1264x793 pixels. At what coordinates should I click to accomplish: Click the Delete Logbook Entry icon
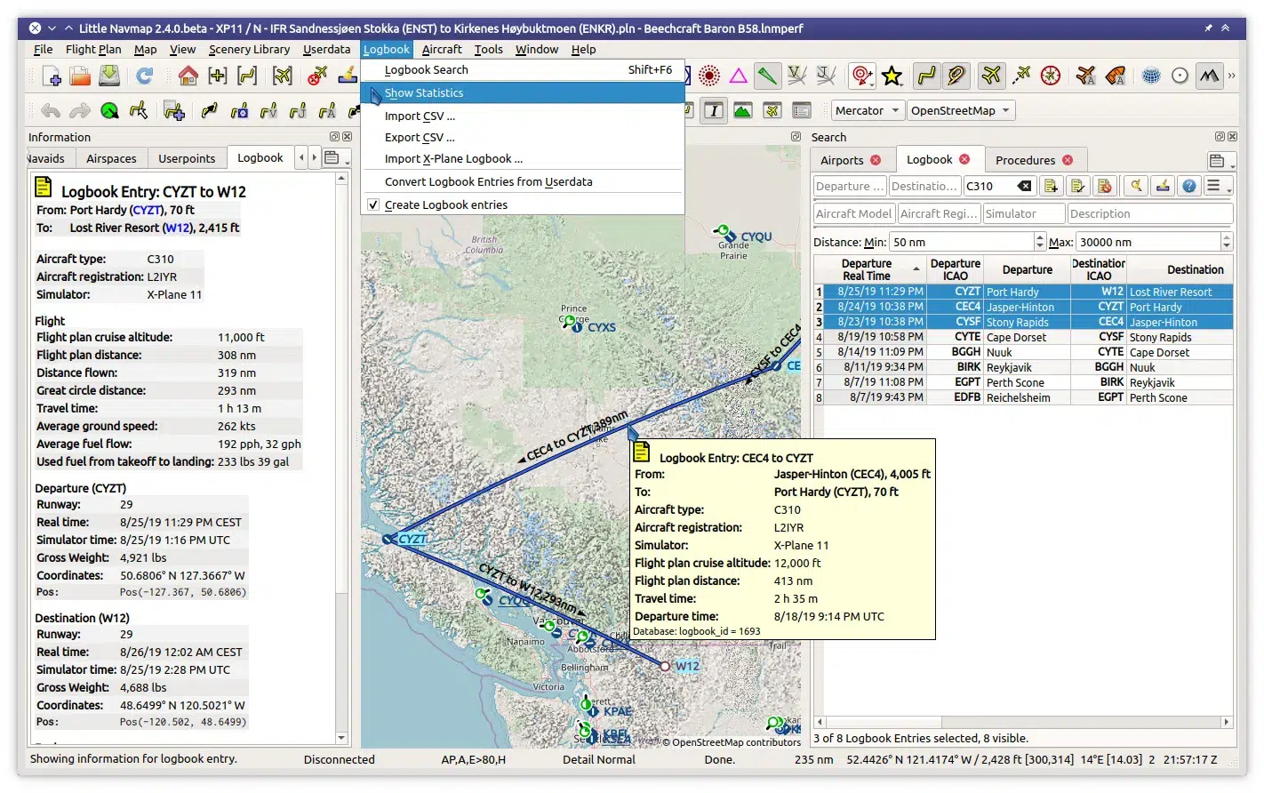1105,186
